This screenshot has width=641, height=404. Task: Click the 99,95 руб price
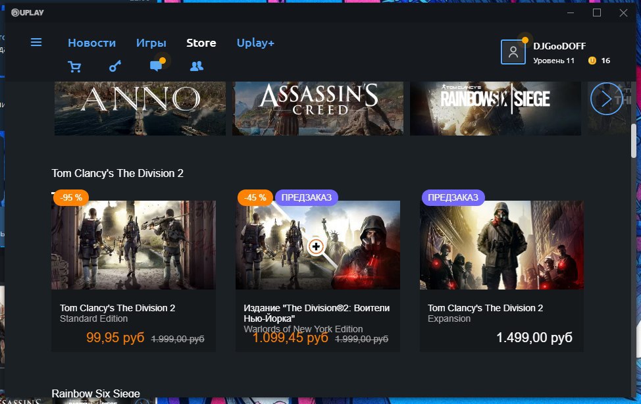tap(115, 338)
